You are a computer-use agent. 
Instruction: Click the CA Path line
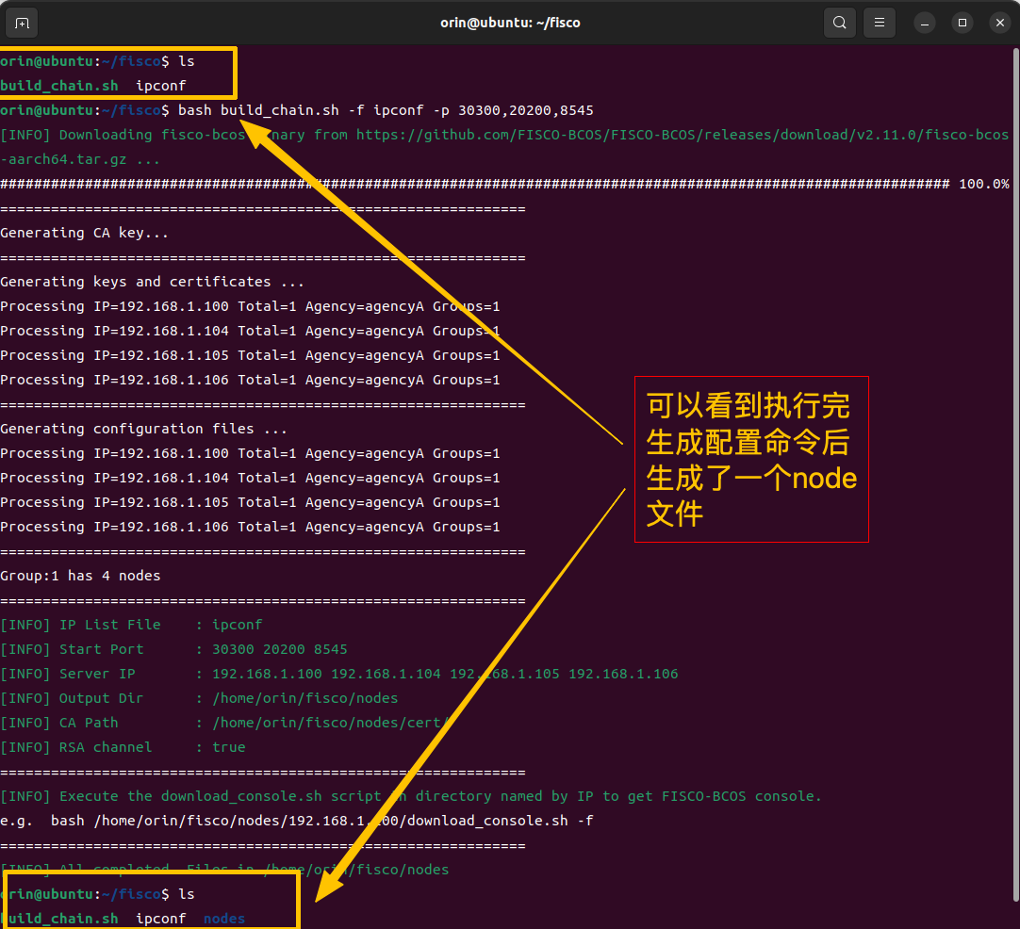pyautogui.click(x=224, y=723)
